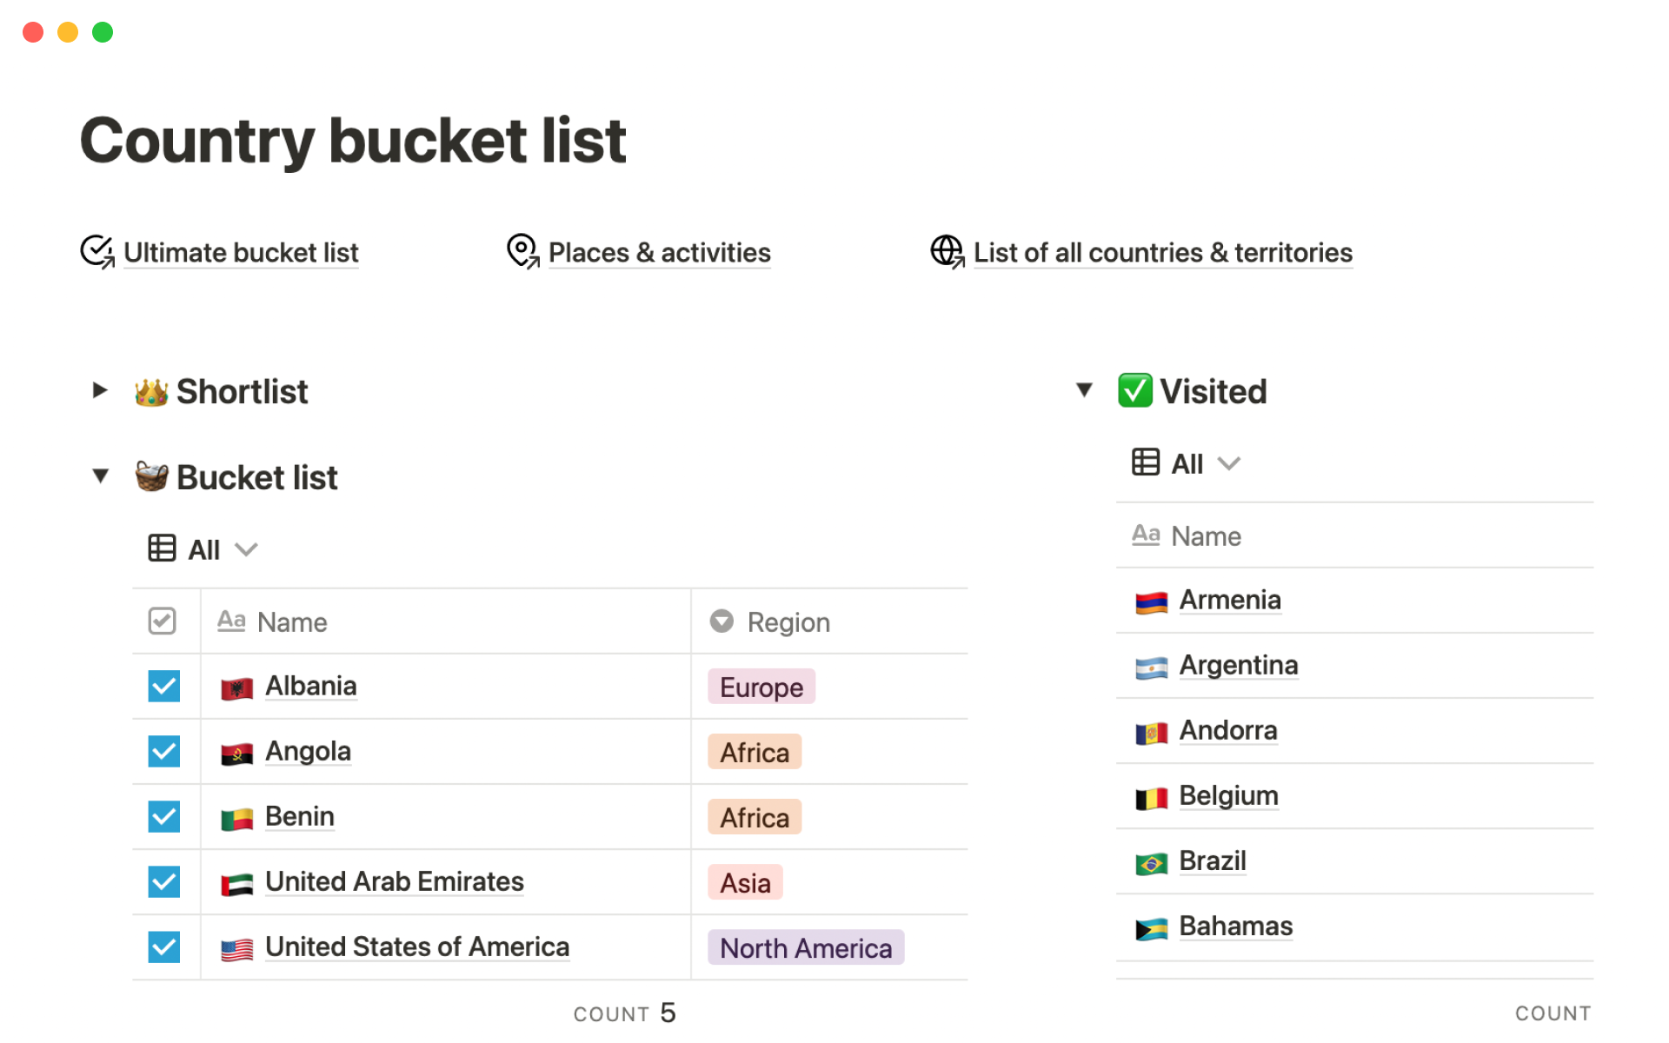
Task: Open the All view dropdown under Visited
Action: coord(1229,463)
